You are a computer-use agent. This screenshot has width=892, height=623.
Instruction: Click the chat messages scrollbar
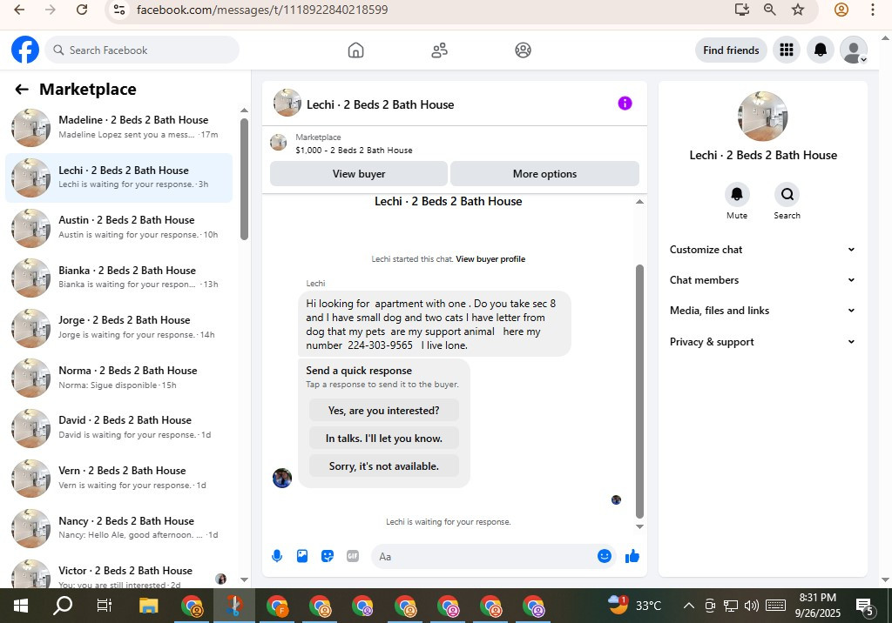pos(639,391)
